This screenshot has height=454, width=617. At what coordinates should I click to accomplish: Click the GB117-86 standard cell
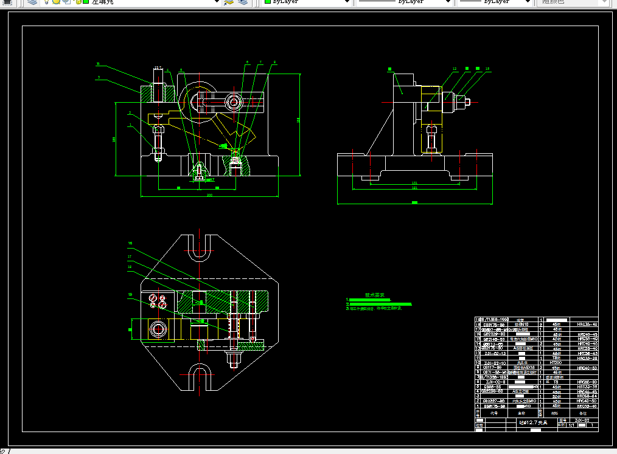click(493, 368)
